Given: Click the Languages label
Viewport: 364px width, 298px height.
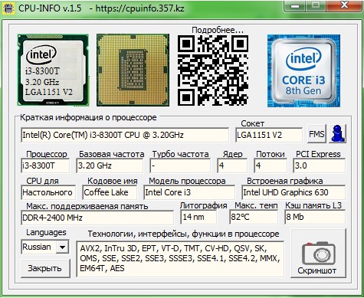Looking at the screenshot, I should pyautogui.click(x=46, y=232).
